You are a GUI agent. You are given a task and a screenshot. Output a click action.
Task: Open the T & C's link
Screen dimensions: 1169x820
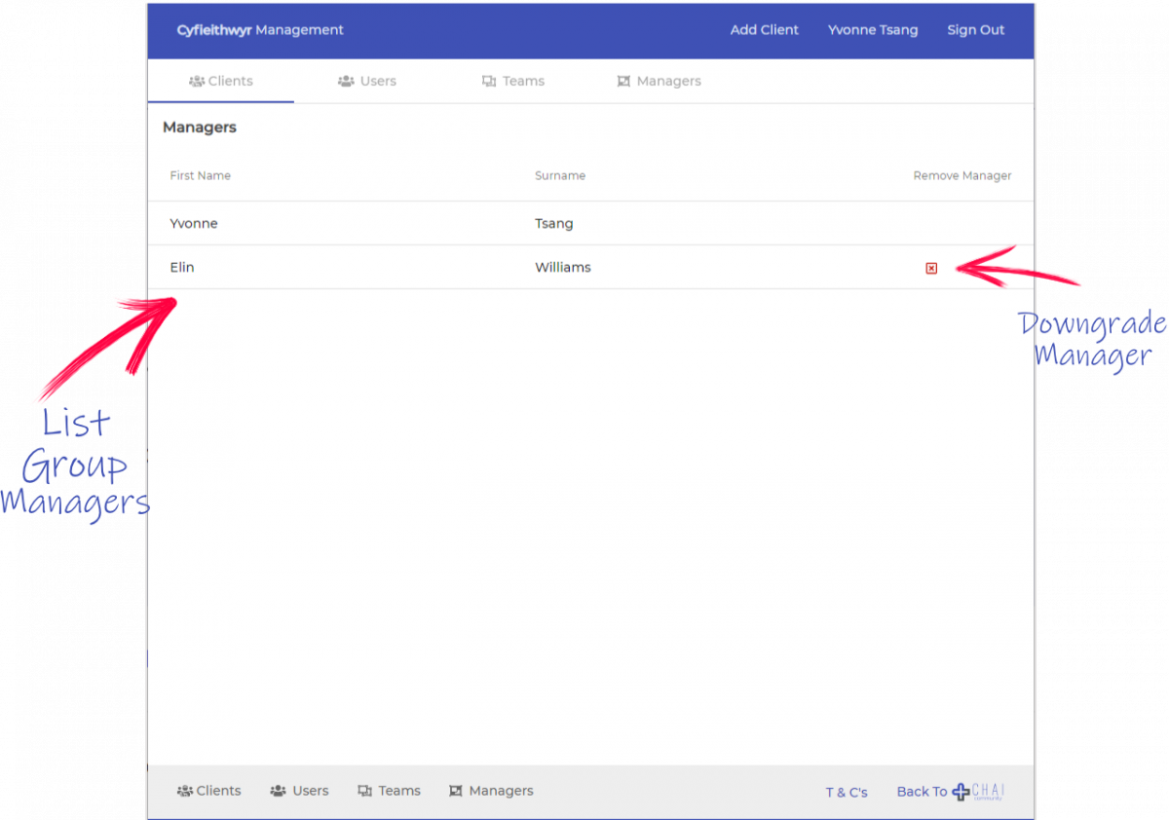tap(846, 792)
